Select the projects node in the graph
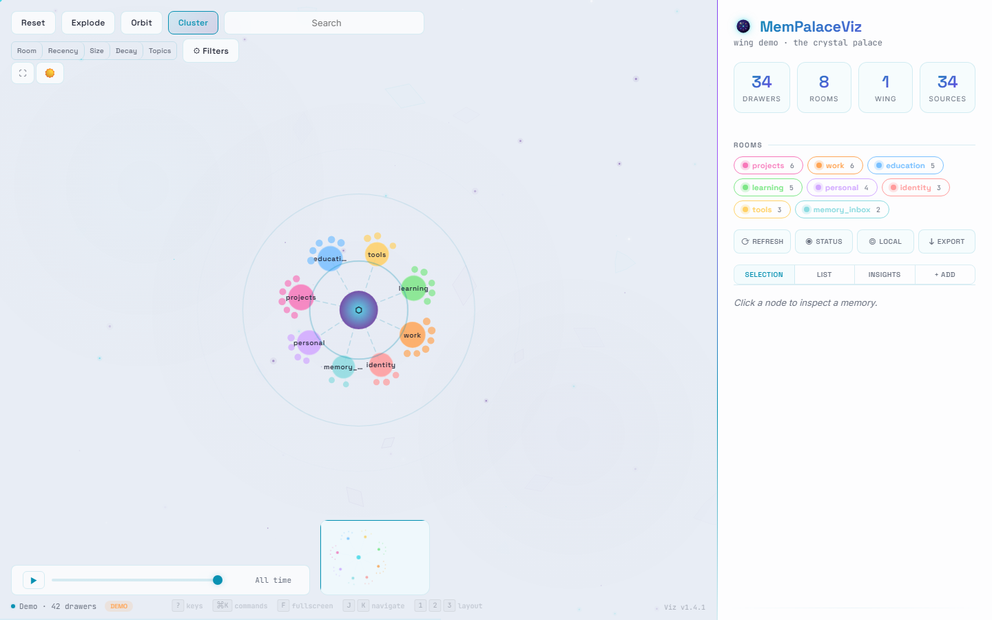This screenshot has width=992, height=620. [x=301, y=297]
